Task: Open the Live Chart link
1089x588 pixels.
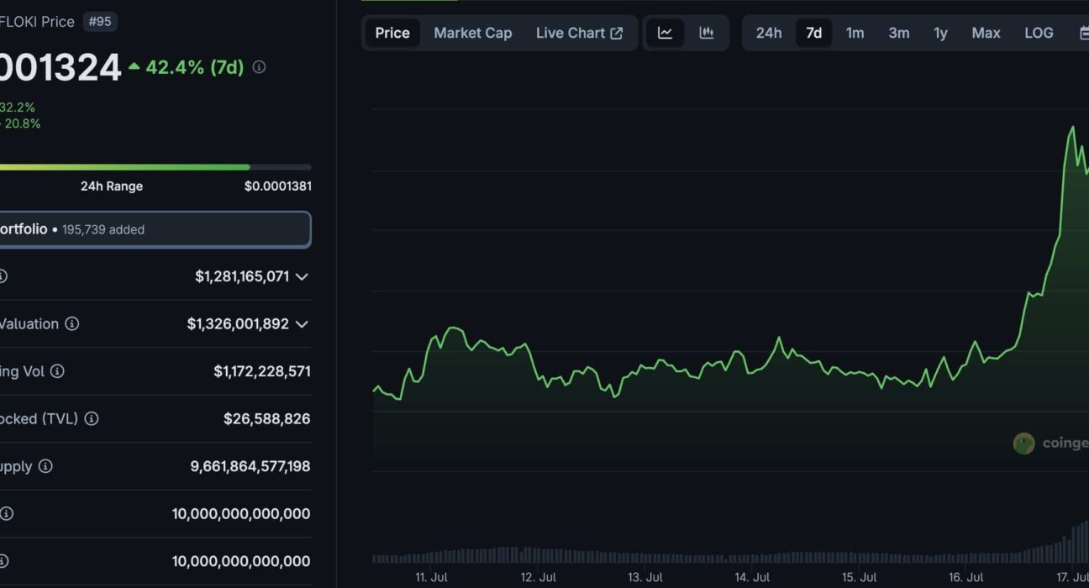Action: click(x=579, y=33)
